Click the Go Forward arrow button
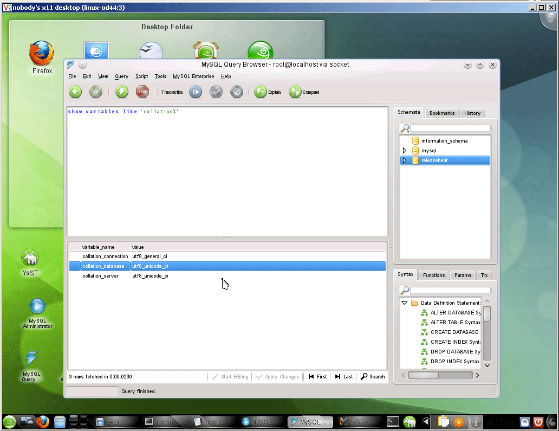This screenshot has width=559, height=431. pos(95,92)
